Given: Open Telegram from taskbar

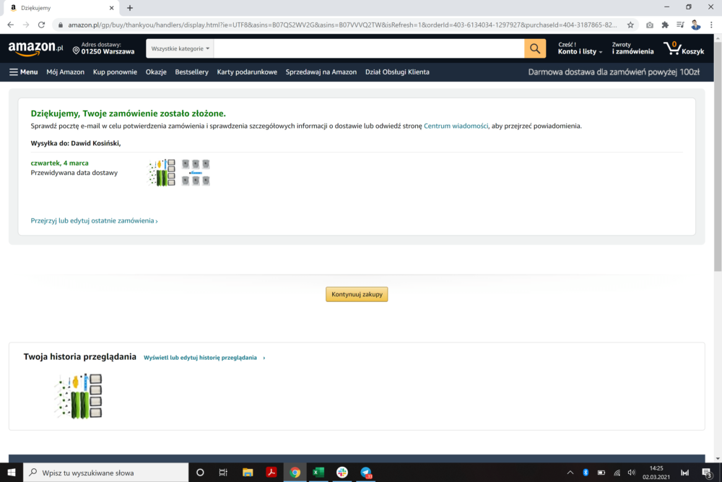Looking at the screenshot, I should pos(365,473).
